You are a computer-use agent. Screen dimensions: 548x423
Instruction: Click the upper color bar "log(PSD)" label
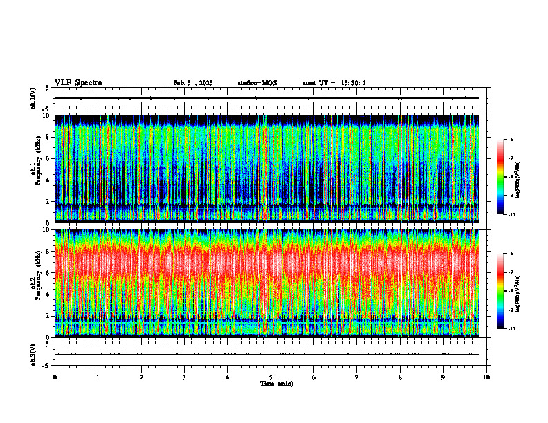click(518, 180)
